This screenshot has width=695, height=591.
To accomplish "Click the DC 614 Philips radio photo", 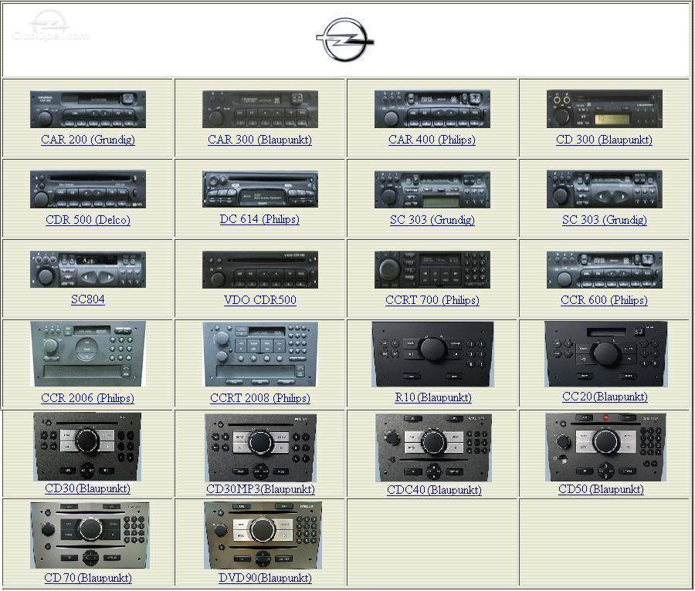I will pyautogui.click(x=260, y=189).
